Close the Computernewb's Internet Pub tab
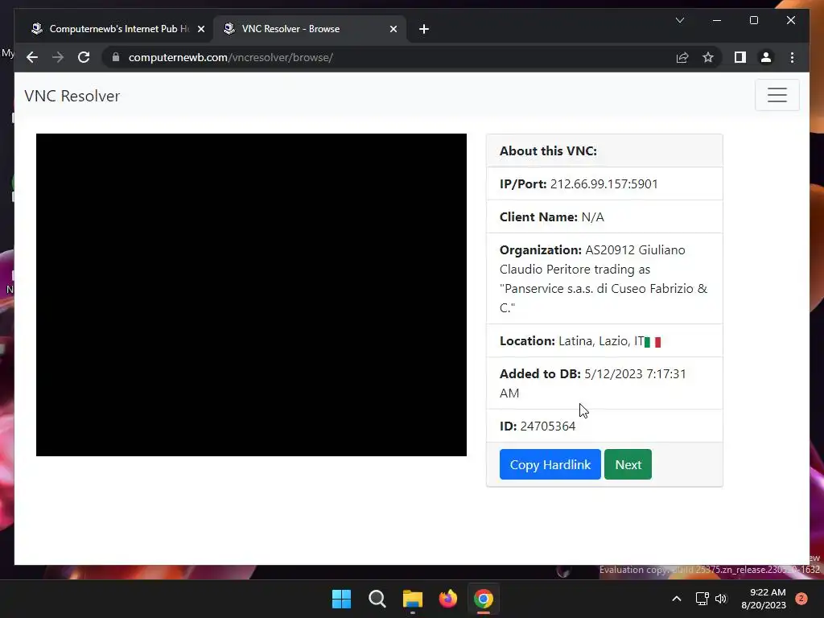Screen dimensions: 824x618 [200, 29]
